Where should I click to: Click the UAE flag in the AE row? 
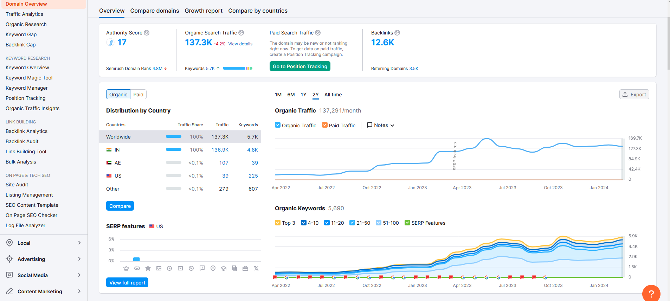[109, 163]
